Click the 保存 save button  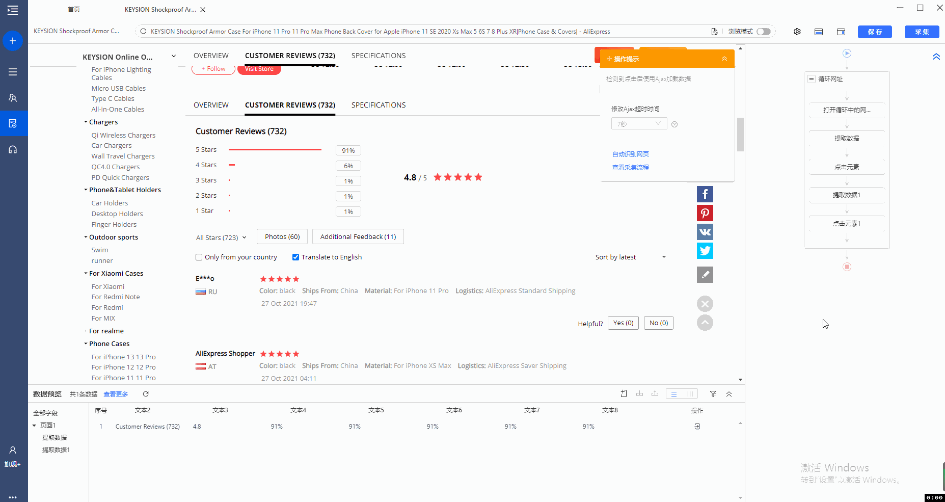(x=875, y=32)
